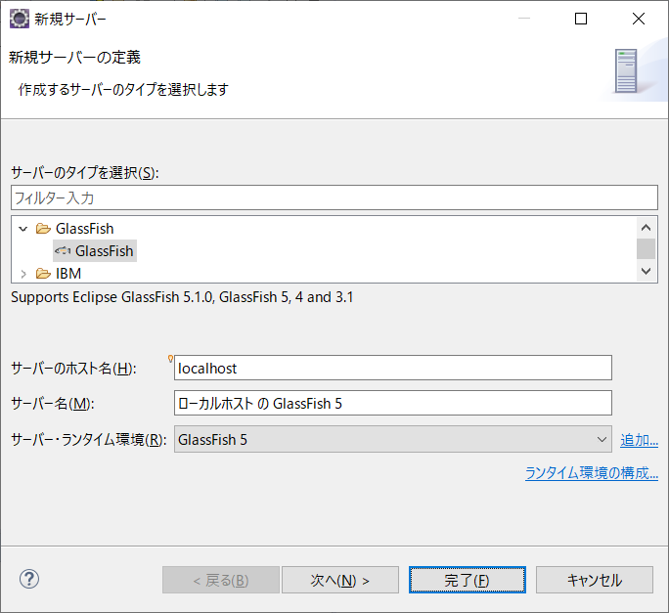
Task: Collapse the GlassFish folder node
Action: click(x=23, y=229)
